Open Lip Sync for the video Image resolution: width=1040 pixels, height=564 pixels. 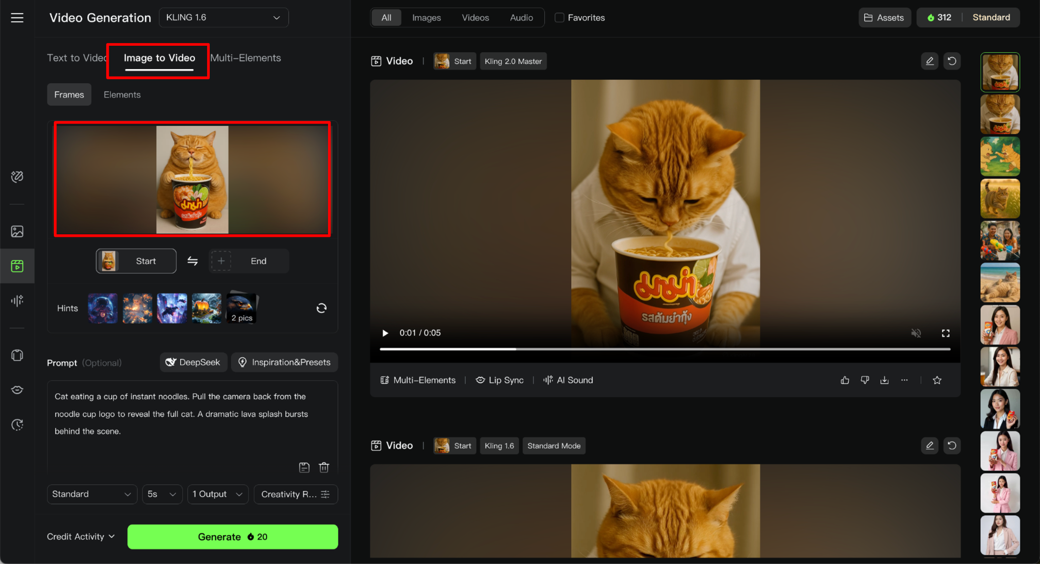point(500,380)
